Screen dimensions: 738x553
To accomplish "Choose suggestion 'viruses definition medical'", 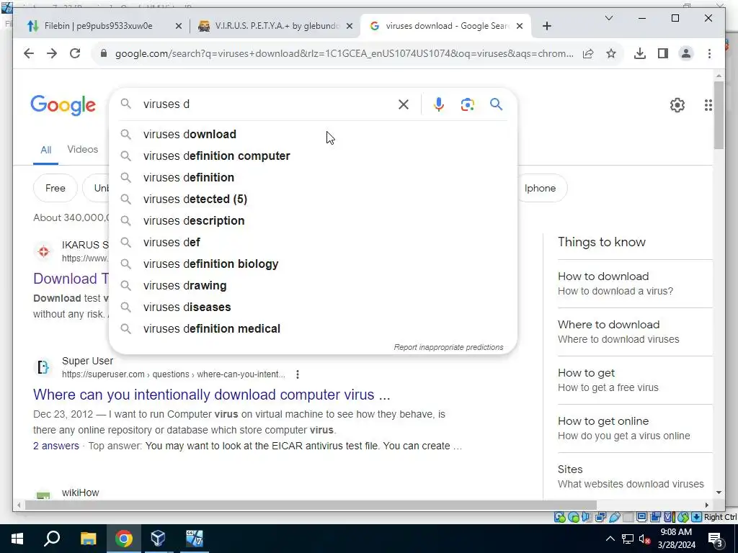I will pyautogui.click(x=313, y=328).
